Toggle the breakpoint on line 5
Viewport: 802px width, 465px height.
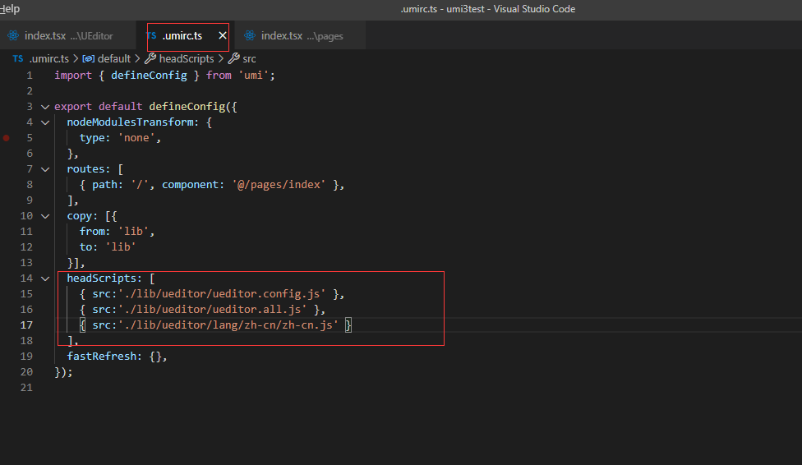6,137
